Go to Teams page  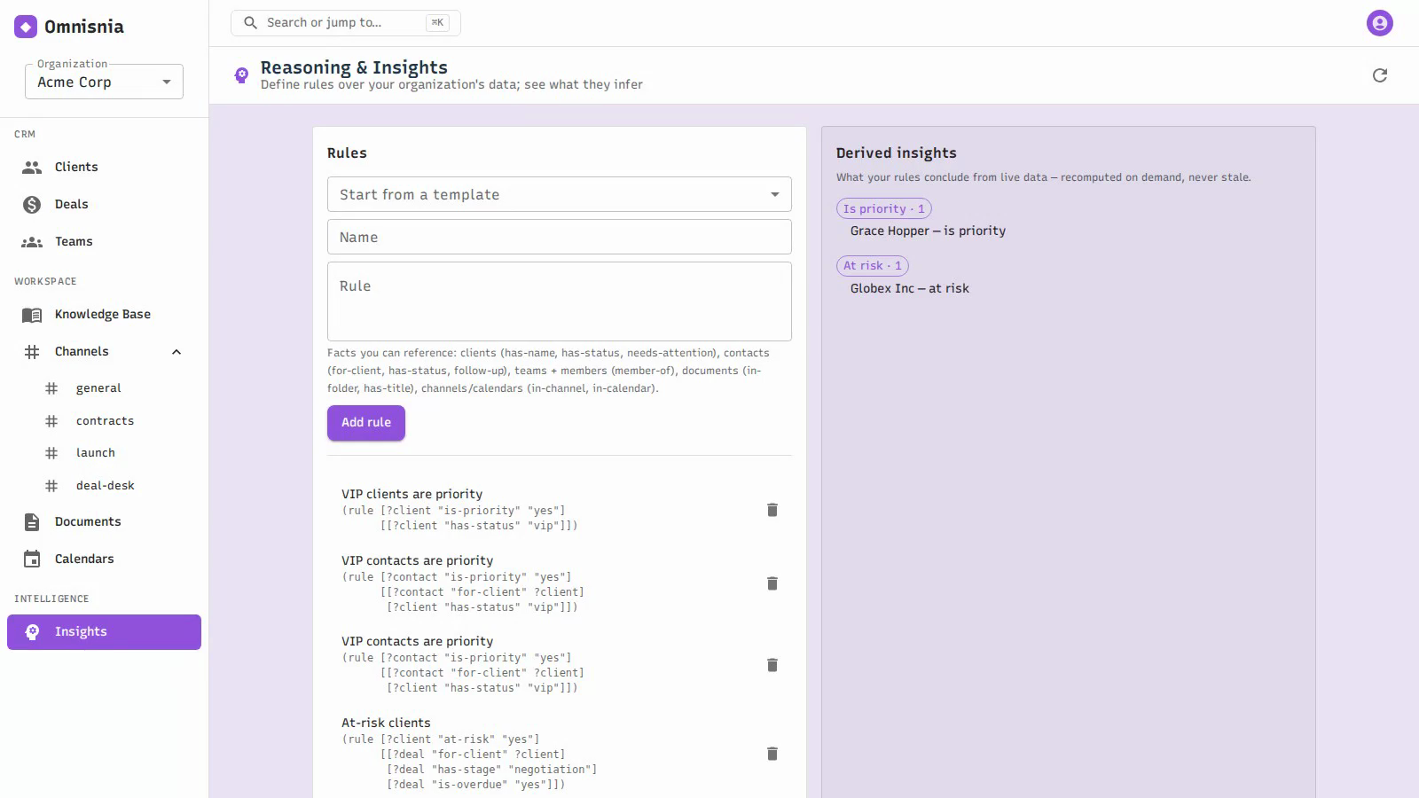coord(104,241)
